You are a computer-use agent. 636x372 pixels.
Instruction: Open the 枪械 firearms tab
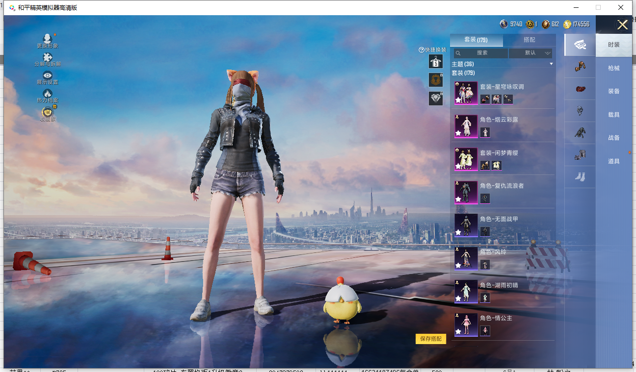click(613, 68)
